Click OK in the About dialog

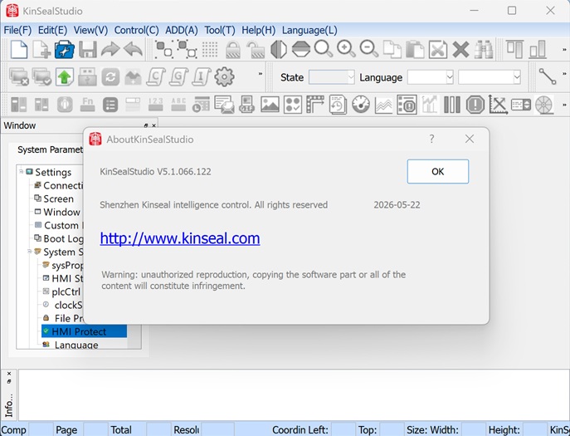click(x=438, y=171)
